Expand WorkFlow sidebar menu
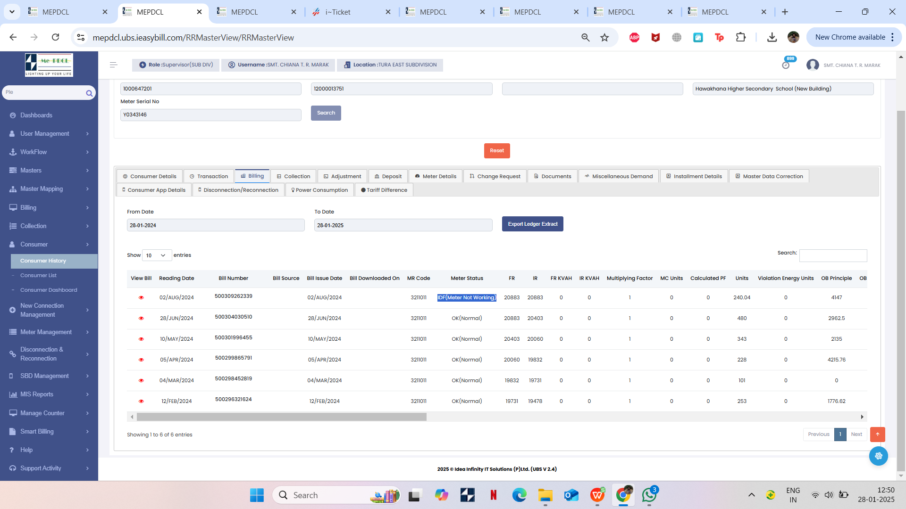The width and height of the screenshot is (906, 509). 49,152
